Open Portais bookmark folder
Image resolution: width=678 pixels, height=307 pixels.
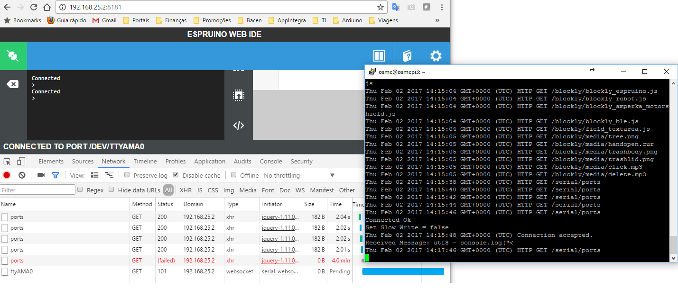coord(136,20)
